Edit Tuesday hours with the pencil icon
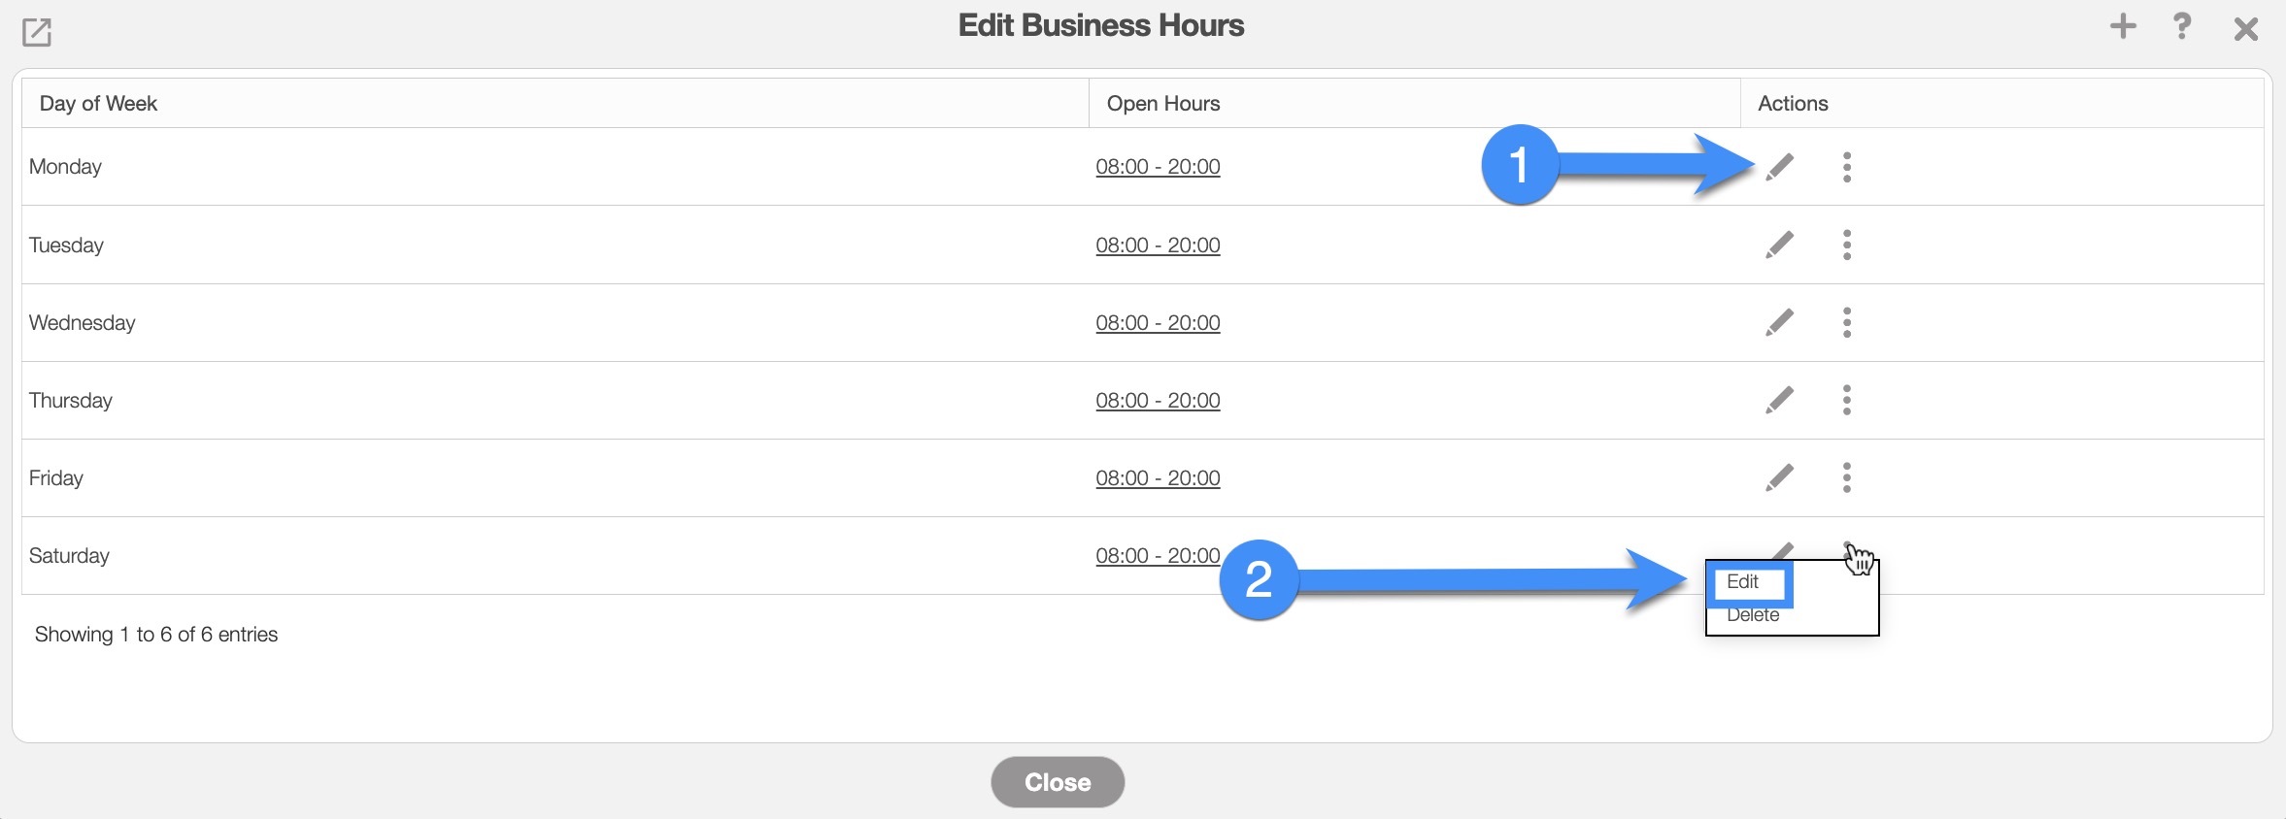This screenshot has width=2286, height=819. pyautogui.click(x=1779, y=245)
